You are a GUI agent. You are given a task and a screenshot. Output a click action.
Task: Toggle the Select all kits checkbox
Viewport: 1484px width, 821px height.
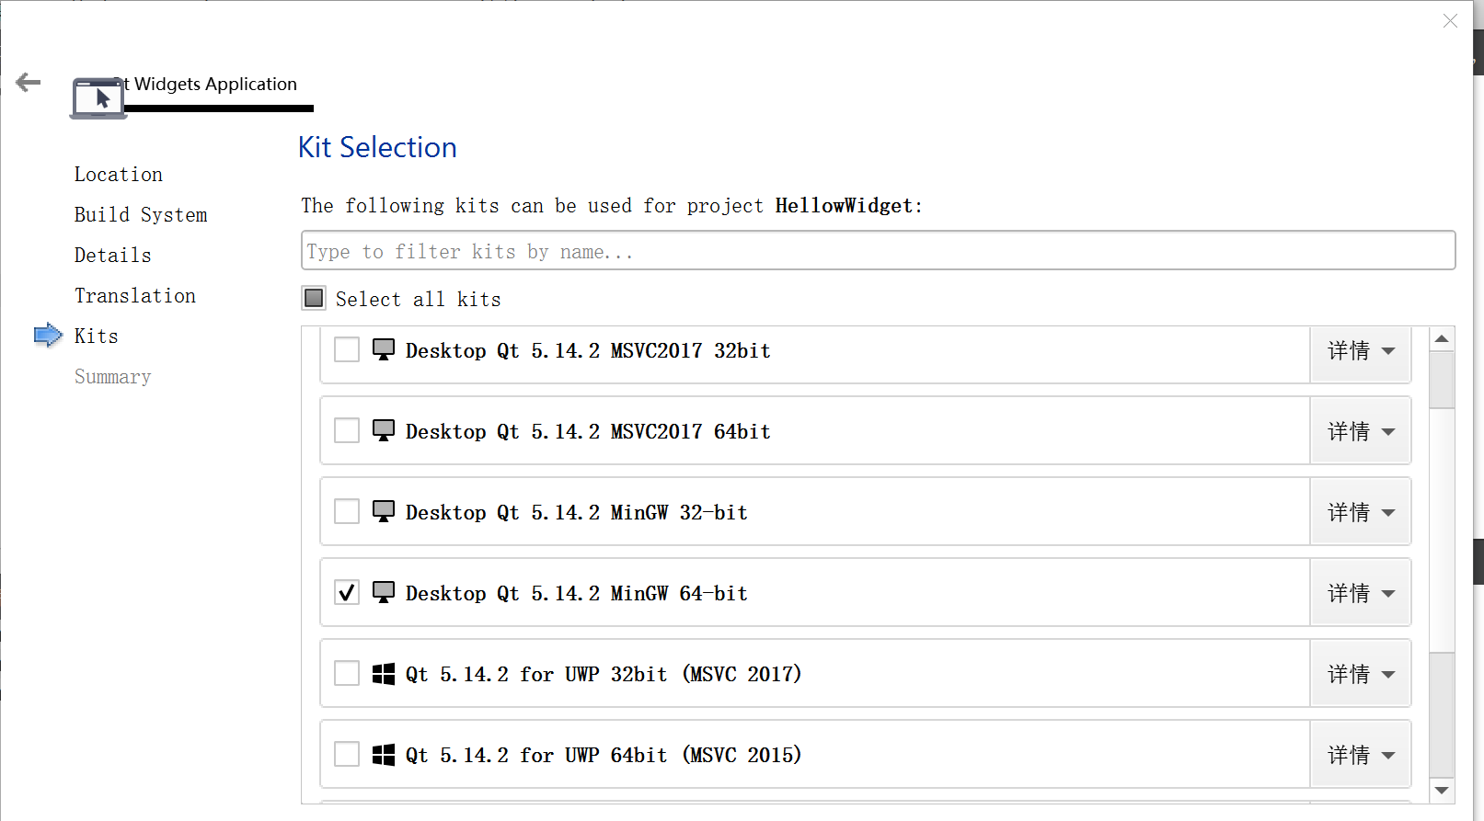314,298
